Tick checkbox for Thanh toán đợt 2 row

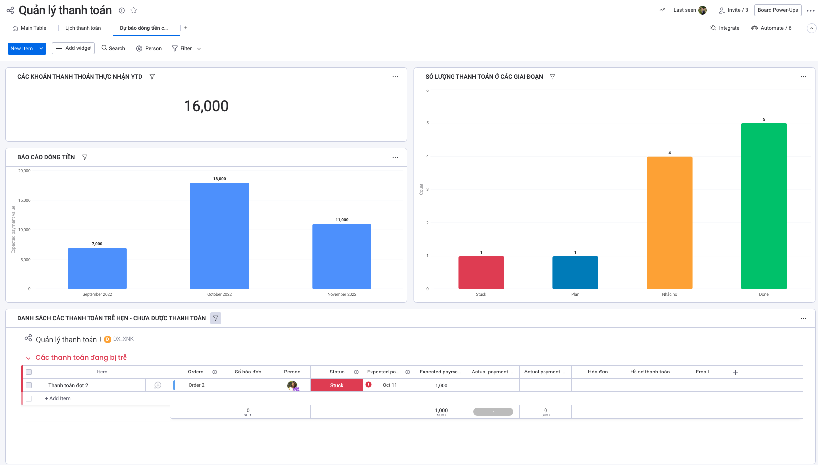(x=29, y=385)
